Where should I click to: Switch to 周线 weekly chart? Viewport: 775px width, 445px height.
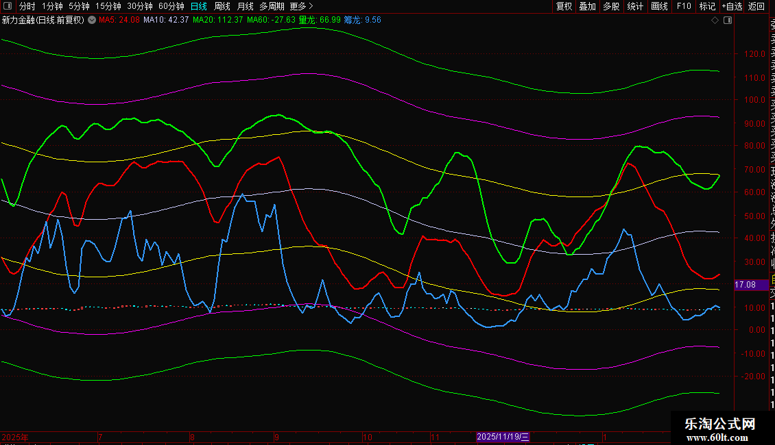[x=222, y=6]
